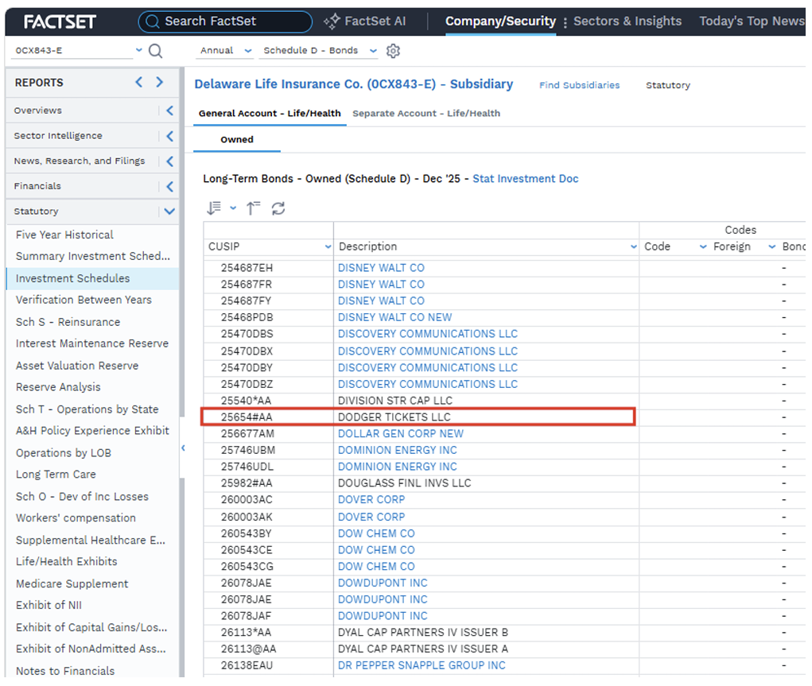Open Summary Investment Sched... report

(93, 256)
